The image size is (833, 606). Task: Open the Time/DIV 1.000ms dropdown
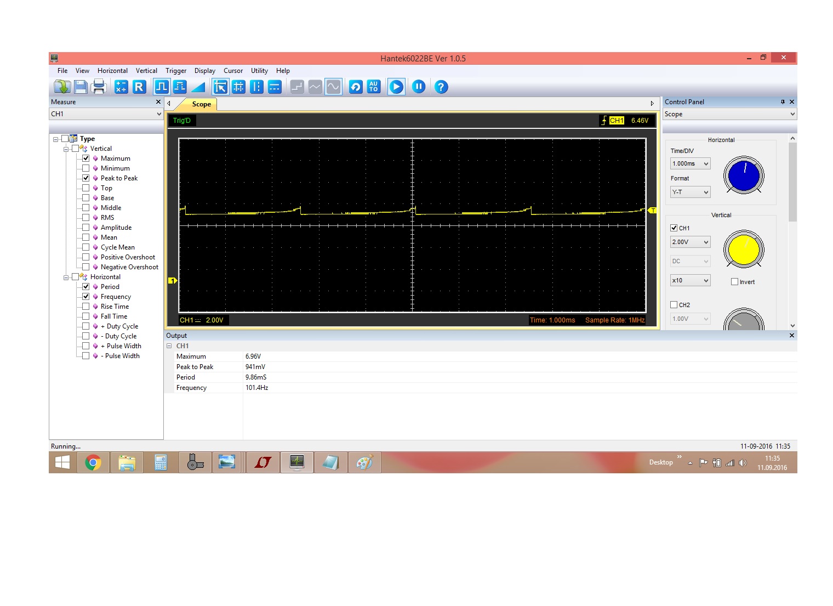(691, 163)
